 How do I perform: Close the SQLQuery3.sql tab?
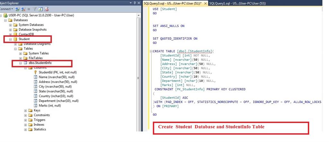coord(205,3)
